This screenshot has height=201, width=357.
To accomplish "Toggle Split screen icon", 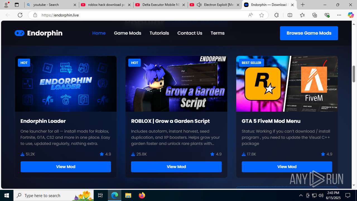I will tap(290, 15).
